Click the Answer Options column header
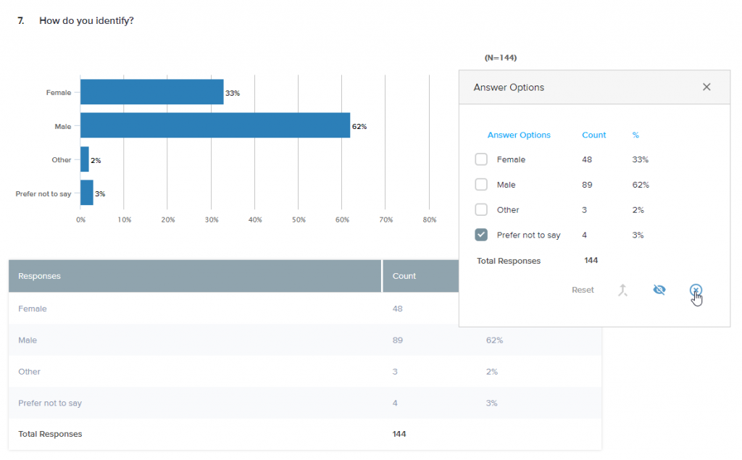 519,135
